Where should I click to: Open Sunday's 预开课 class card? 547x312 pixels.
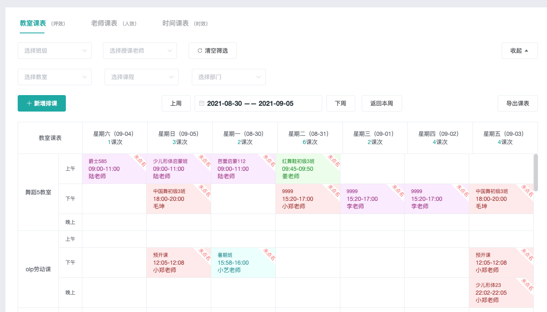(179, 263)
